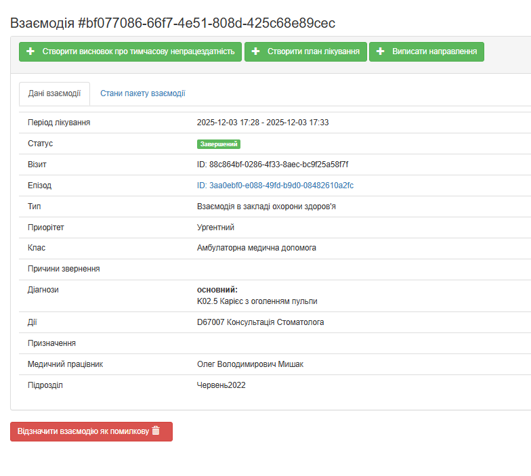Select the K02.5 caries diagnosis text

(257, 301)
